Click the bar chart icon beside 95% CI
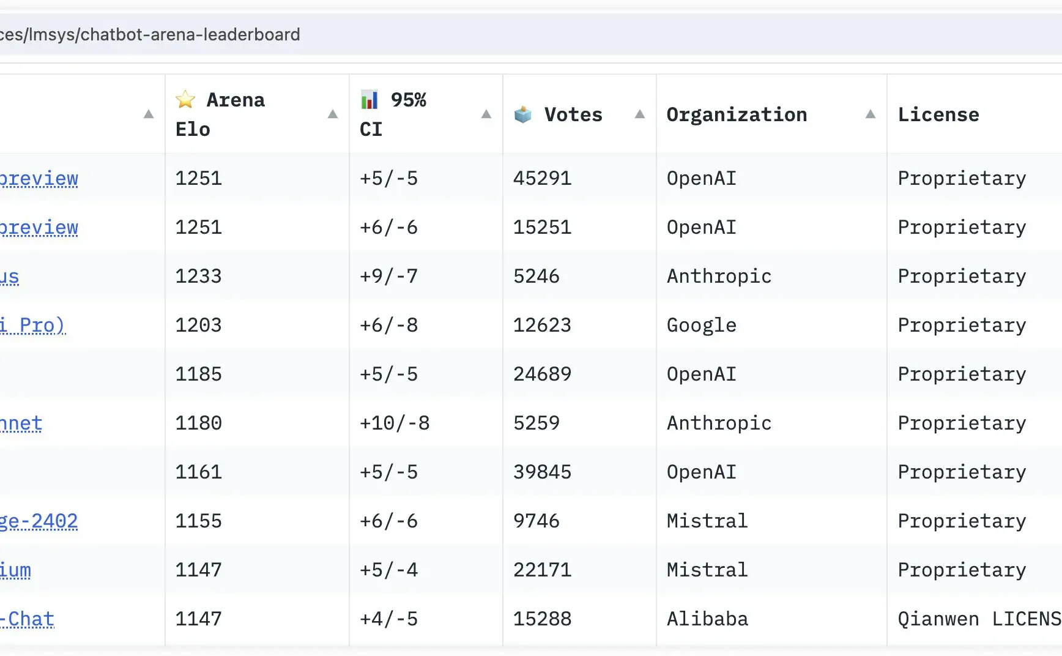The image size is (1062, 656). pos(369,99)
